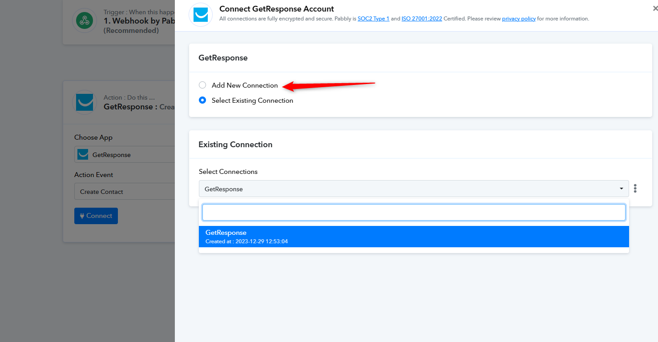Click the GetResponse action step icon
The width and height of the screenshot is (658, 342).
click(85, 102)
